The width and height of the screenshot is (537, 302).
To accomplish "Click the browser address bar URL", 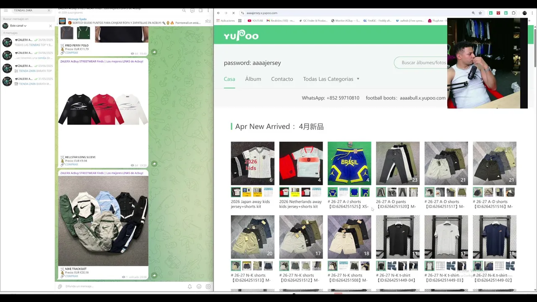I will click(262, 13).
